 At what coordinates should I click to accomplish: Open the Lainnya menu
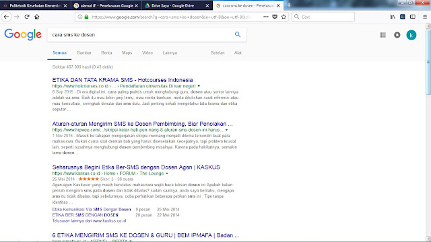pyautogui.click(x=170, y=52)
